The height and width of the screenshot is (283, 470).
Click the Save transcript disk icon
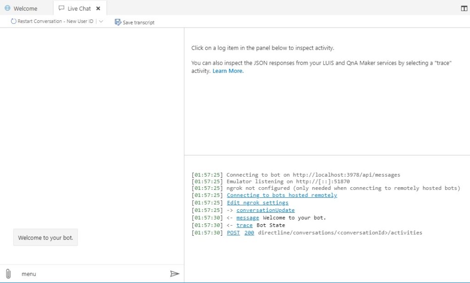(x=118, y=22)
